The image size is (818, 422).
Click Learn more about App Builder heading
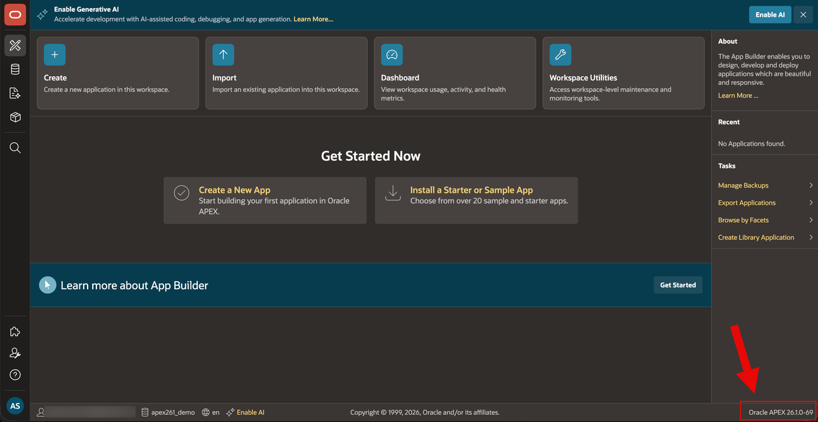click(134, 285)
